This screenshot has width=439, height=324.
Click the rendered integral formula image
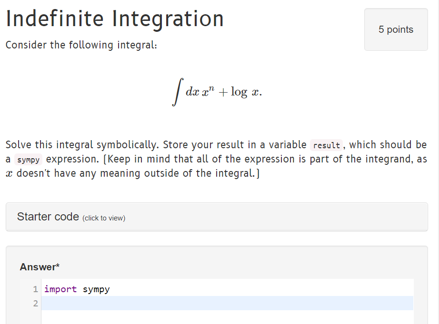pyautogui.click(x=219, y=90)
